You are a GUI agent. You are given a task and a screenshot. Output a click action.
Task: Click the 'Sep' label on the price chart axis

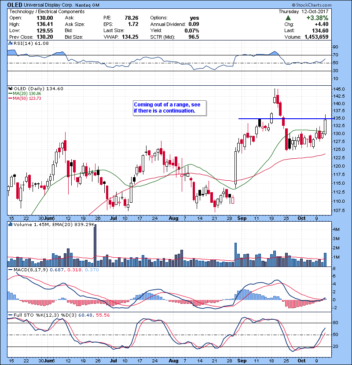pyautogui.click(x=242, y=218)
